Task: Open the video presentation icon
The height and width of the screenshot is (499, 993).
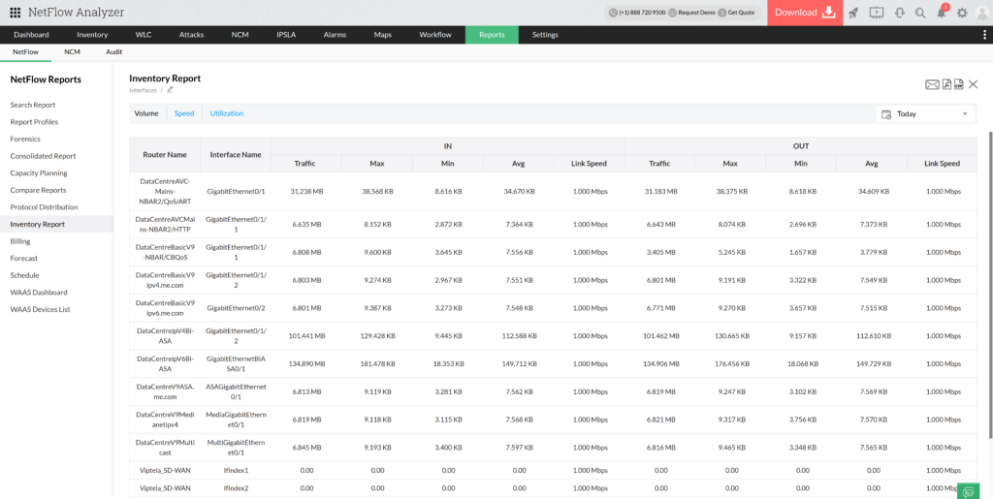Action: pos(877,13)
